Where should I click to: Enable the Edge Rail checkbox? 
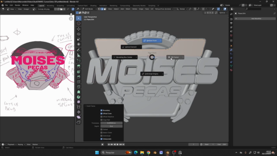coord(101,120)
